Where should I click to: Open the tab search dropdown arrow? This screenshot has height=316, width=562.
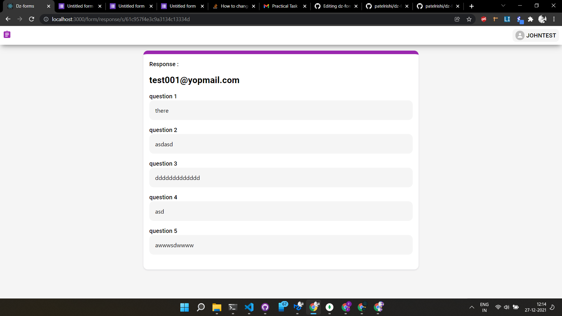coord(503,6)
